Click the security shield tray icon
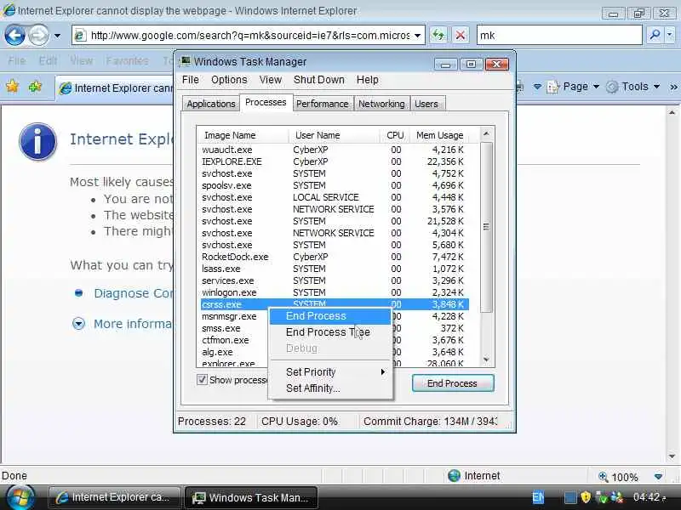681x510 pixels. click(x=586, y=497)
